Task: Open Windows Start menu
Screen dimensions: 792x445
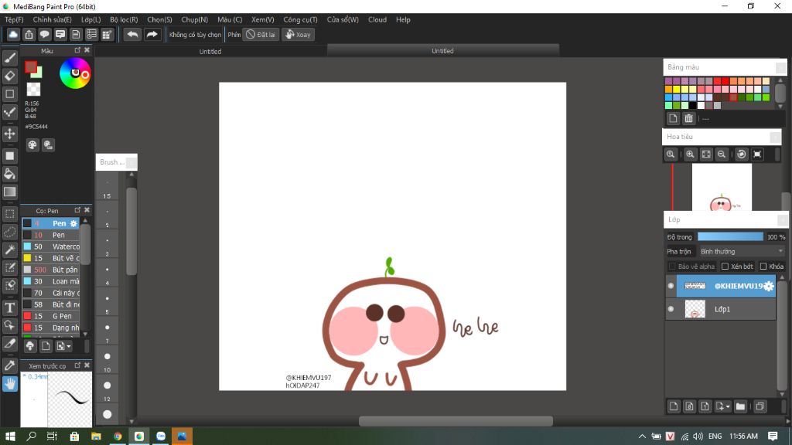Action: (x=9, y=437)
